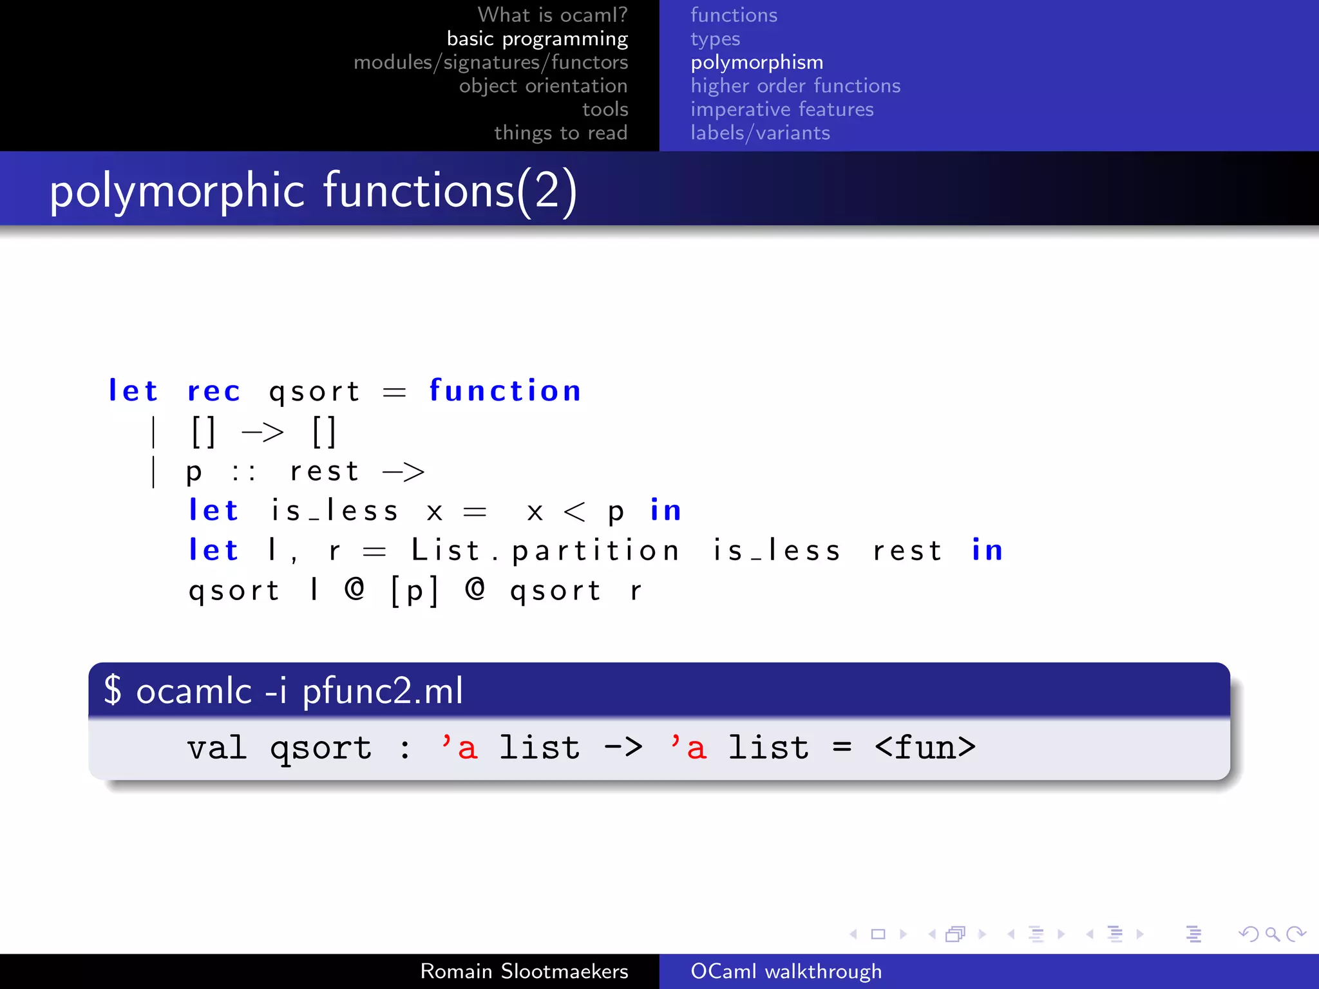Click the 'qsort l @ [p] @ qsort r' line
The image size is (1319, 989).
415,590
